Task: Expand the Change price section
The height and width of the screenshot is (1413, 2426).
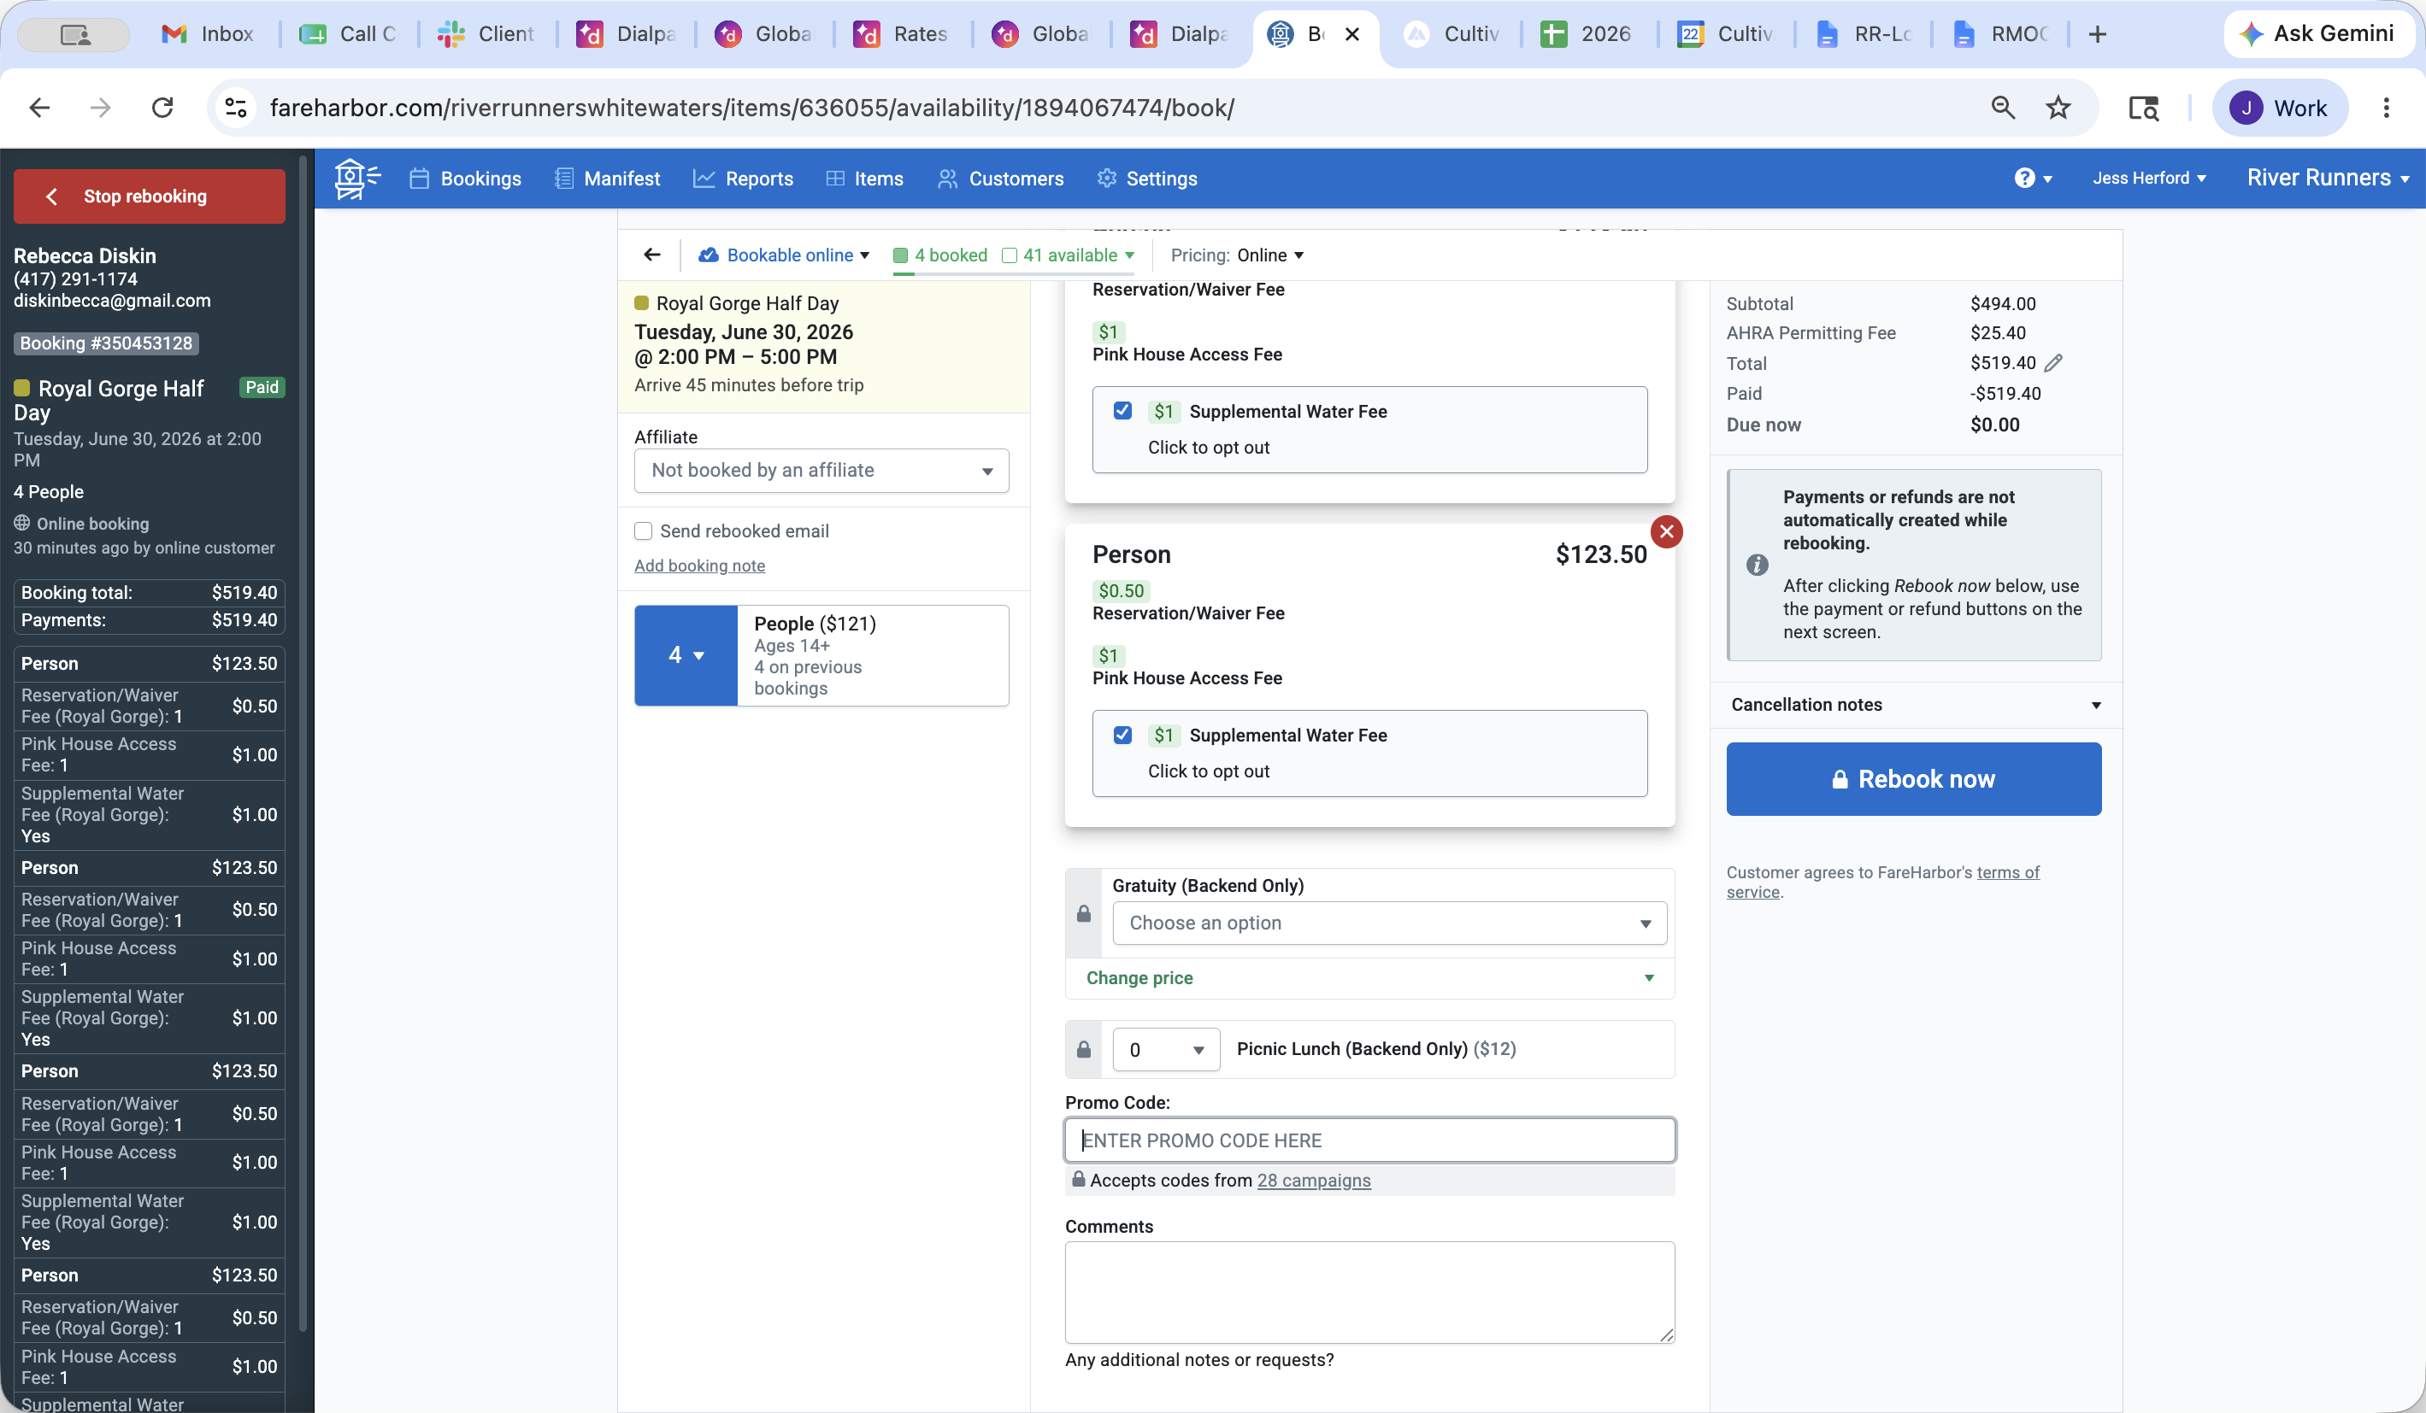Action: (1369, 977)
